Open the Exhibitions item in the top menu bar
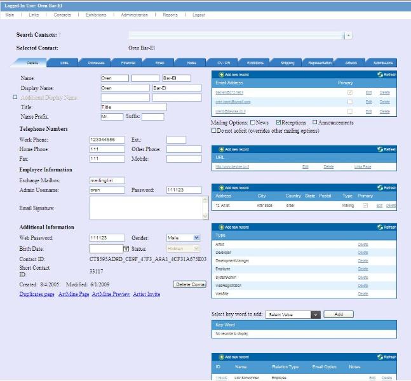 point(96,15)
